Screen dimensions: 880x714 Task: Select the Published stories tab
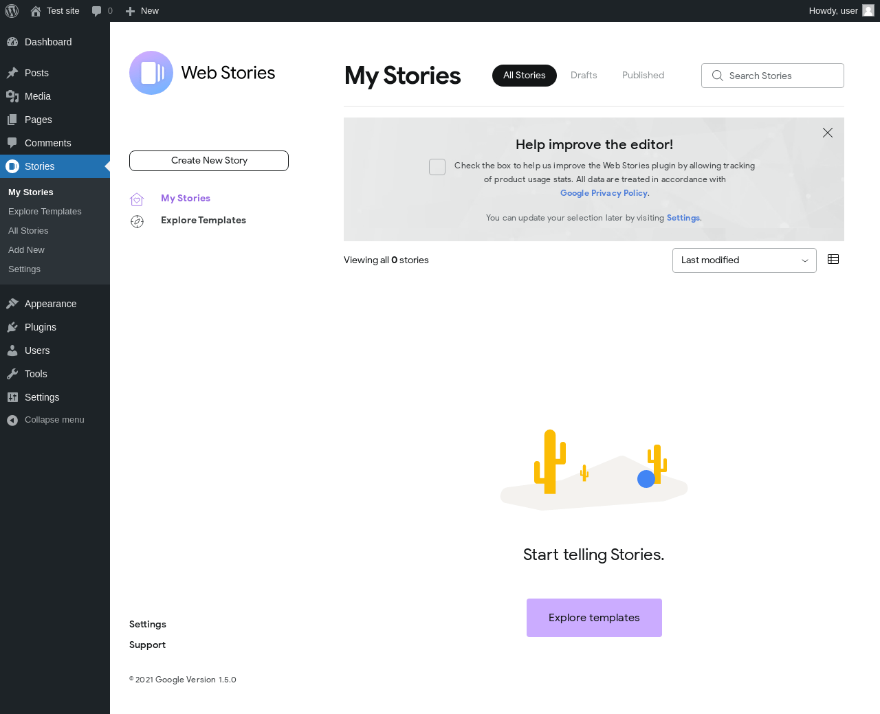(x=643, y=76)
